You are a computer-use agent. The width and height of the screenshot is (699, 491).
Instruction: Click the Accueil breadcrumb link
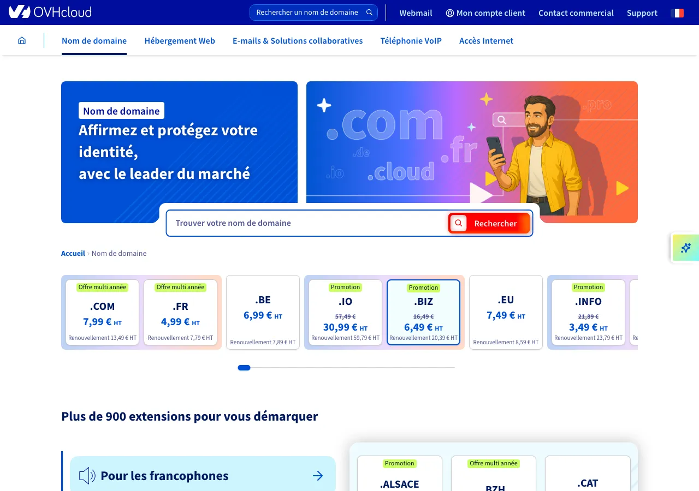click(x=73, y=253)
